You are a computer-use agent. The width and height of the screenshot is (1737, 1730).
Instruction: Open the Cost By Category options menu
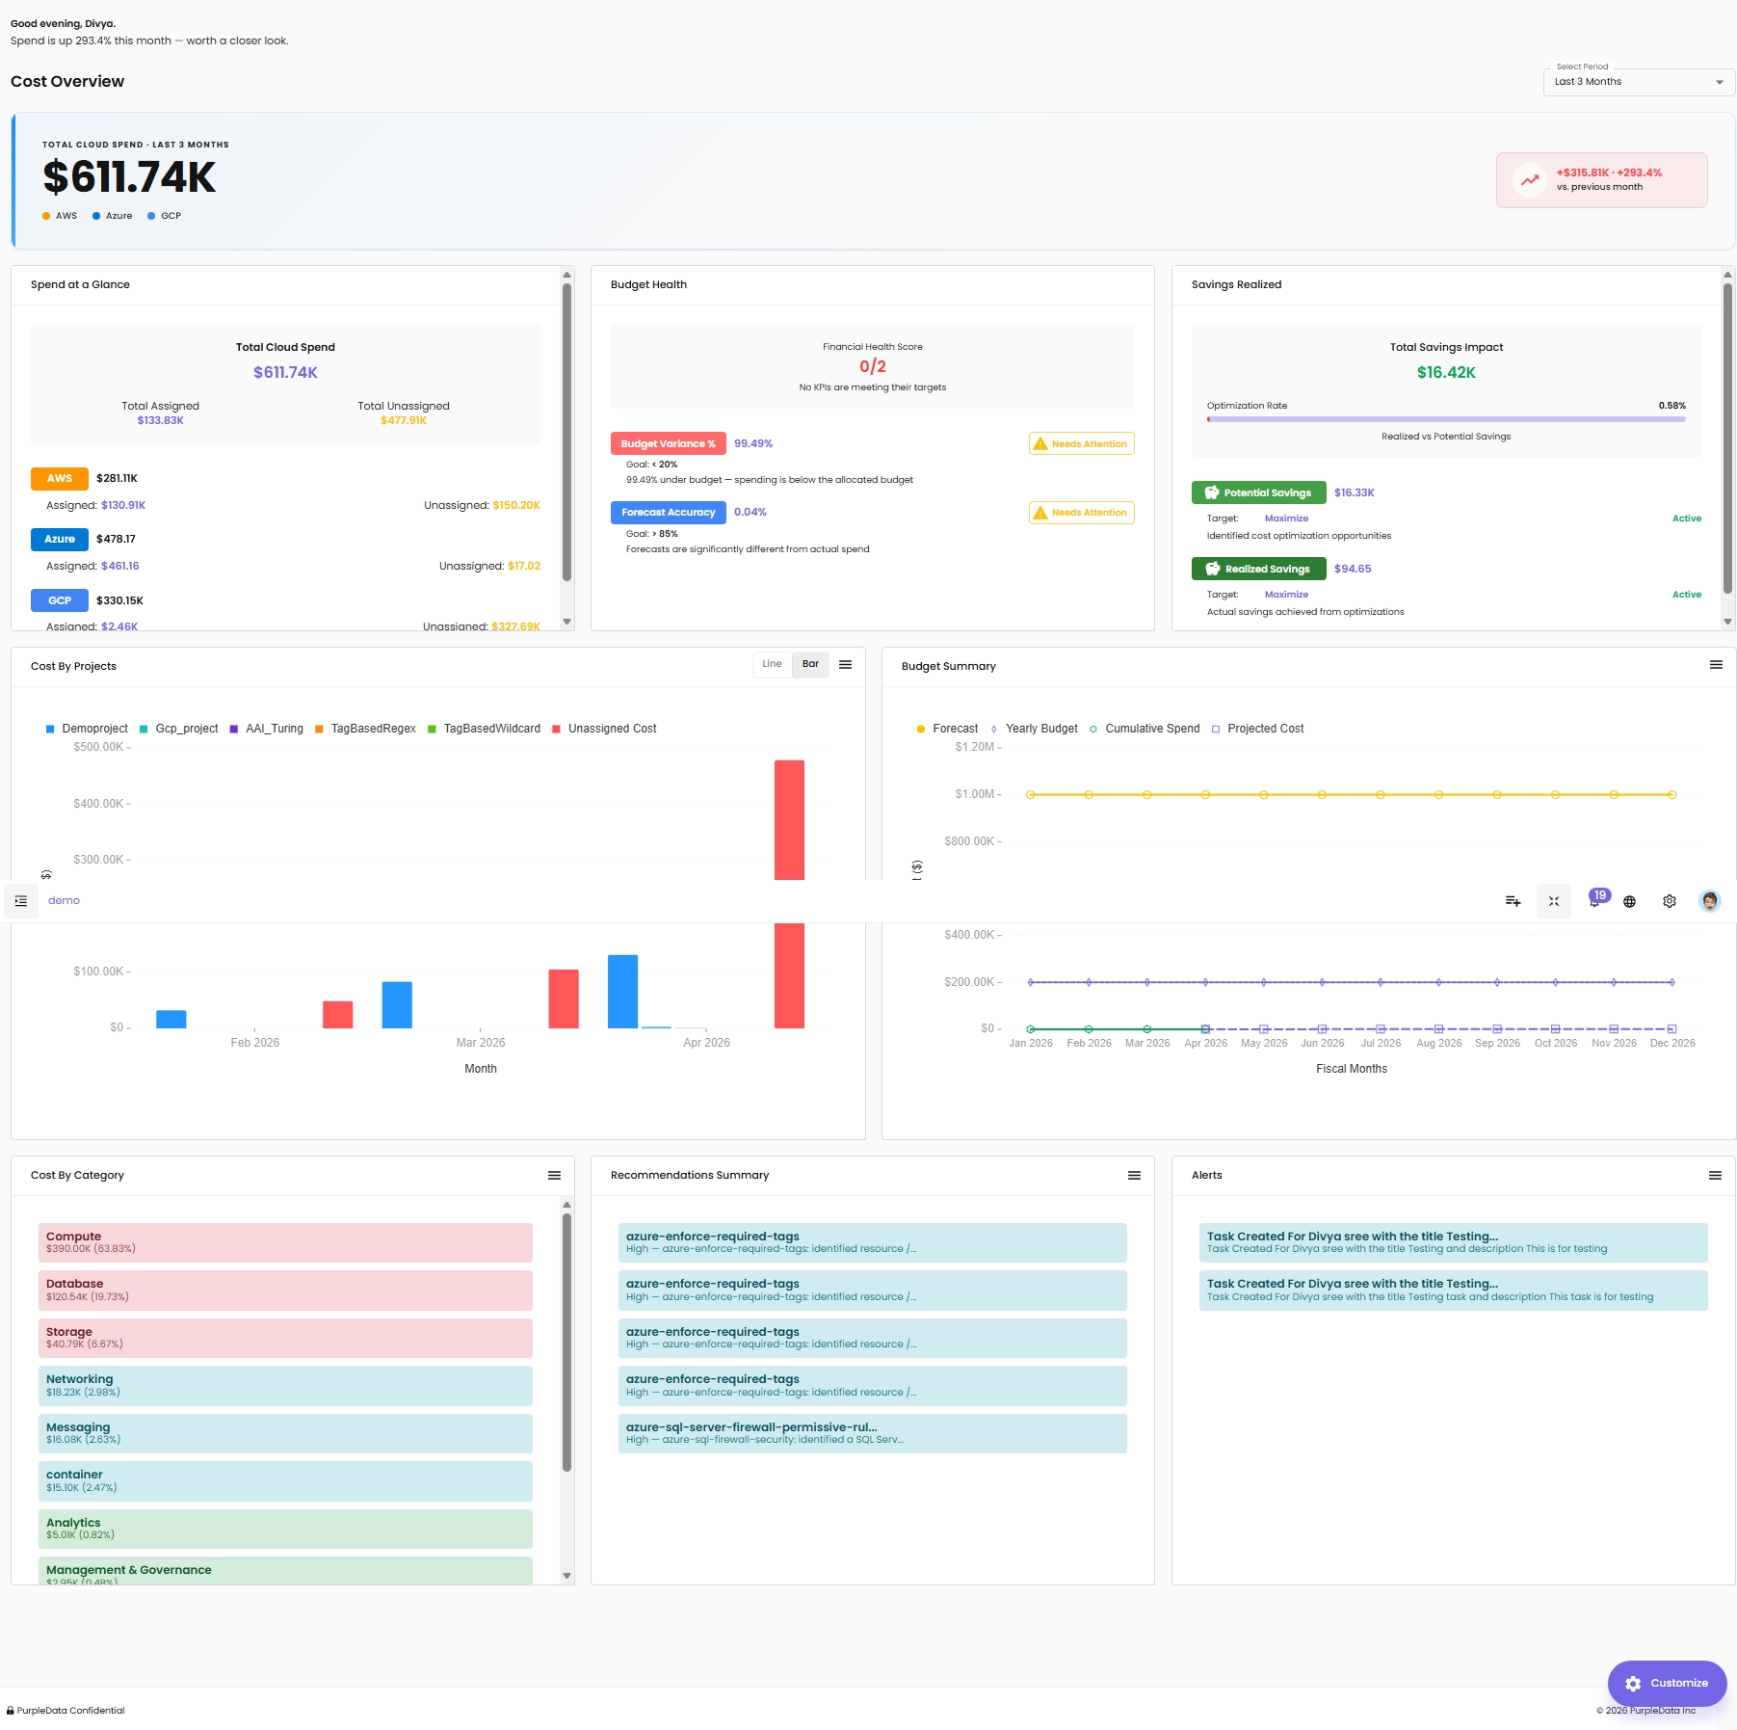tap(554, 1175)
